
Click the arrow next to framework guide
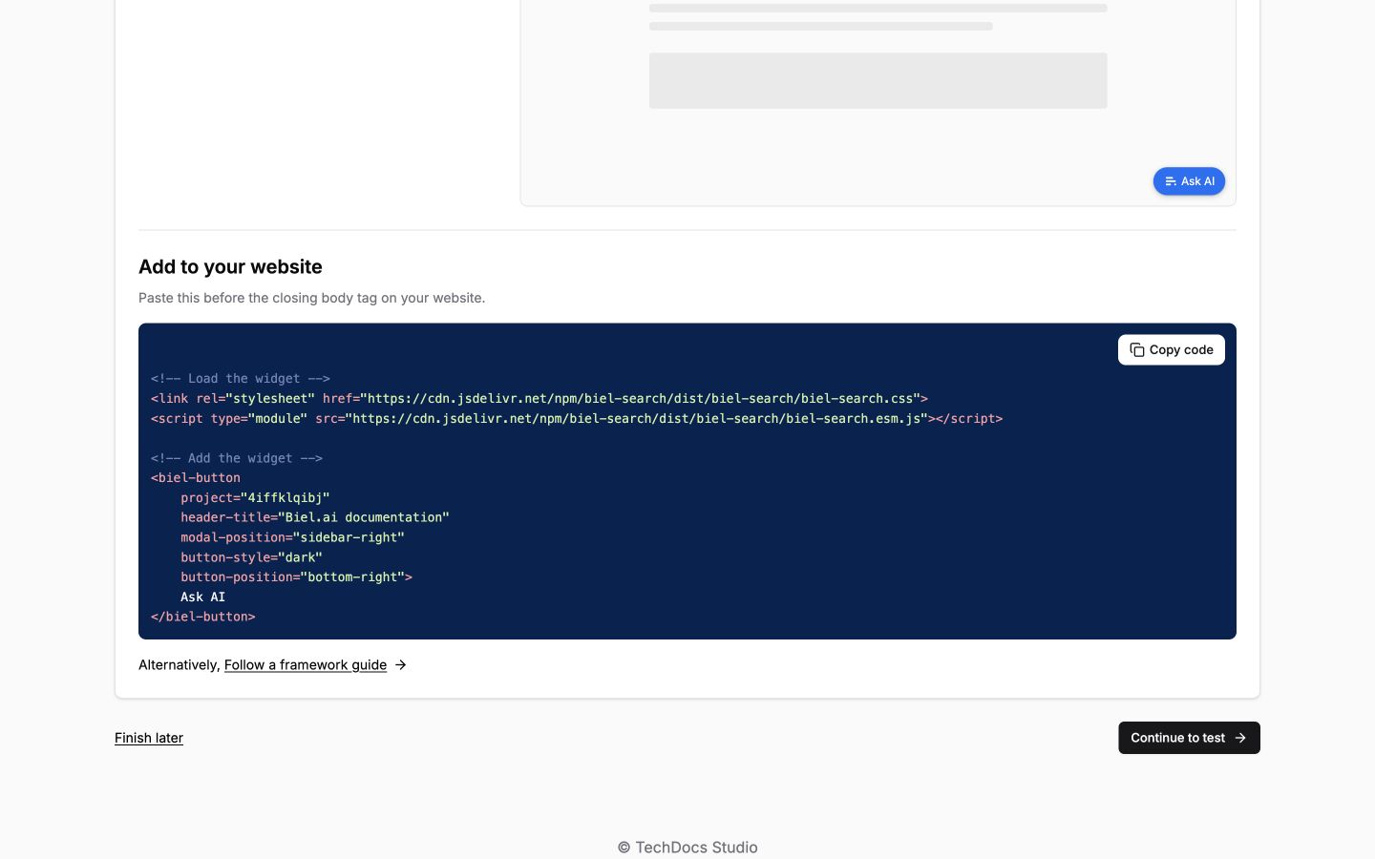pos(401,665)
